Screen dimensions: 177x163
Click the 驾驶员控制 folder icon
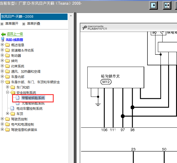click(7, 119)
